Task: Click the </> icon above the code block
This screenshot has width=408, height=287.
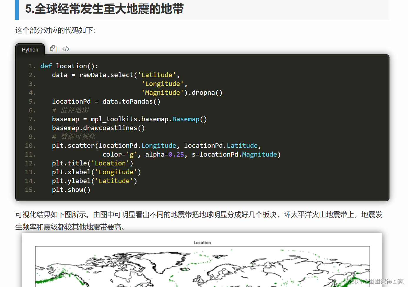Action: pos(66,49)
